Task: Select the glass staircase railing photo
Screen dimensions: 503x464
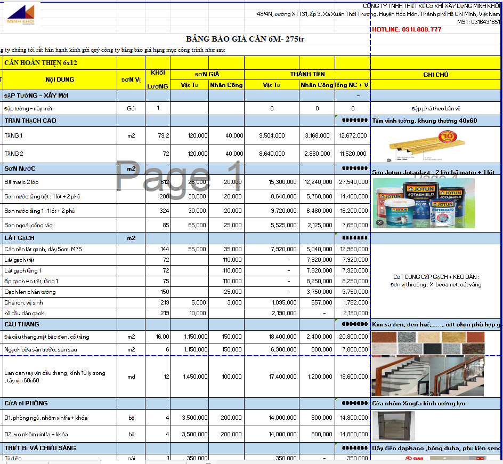Action: [428, 377]
